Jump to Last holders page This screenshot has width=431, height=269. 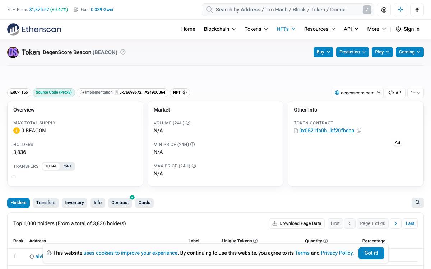(410, 223)
